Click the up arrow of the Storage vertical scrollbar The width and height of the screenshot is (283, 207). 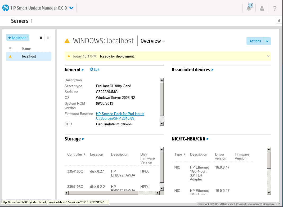point(162,149)
